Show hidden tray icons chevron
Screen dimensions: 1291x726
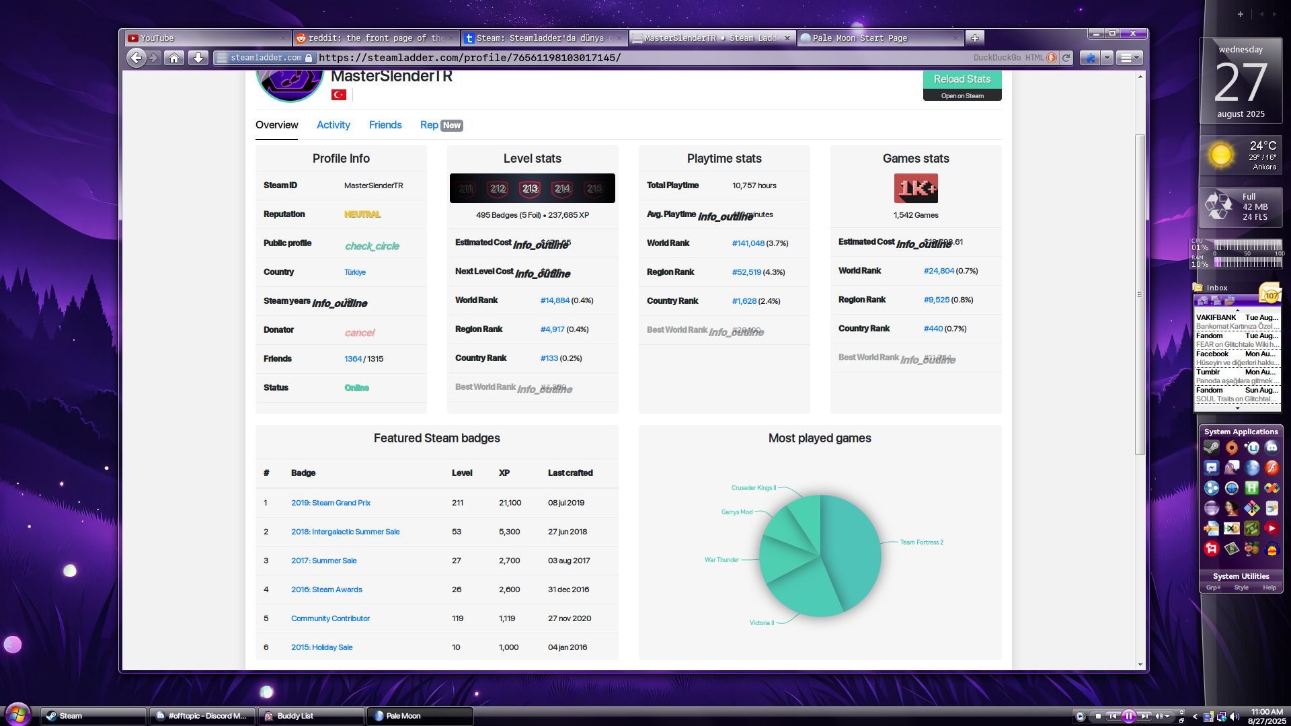(x=1195, y=717)
